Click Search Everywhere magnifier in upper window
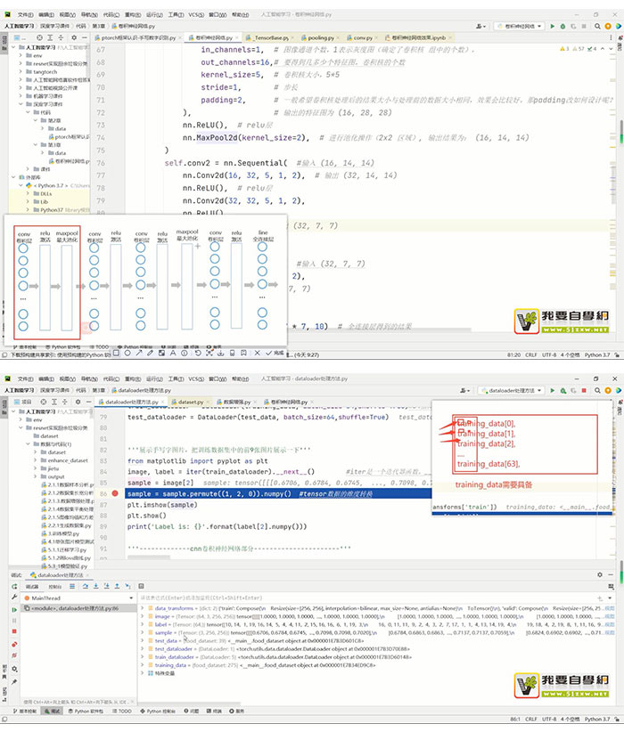The height and width of the screenshot is (732, 624). (597, 26)
